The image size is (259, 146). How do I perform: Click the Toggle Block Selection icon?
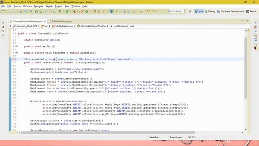pos(125,11)
